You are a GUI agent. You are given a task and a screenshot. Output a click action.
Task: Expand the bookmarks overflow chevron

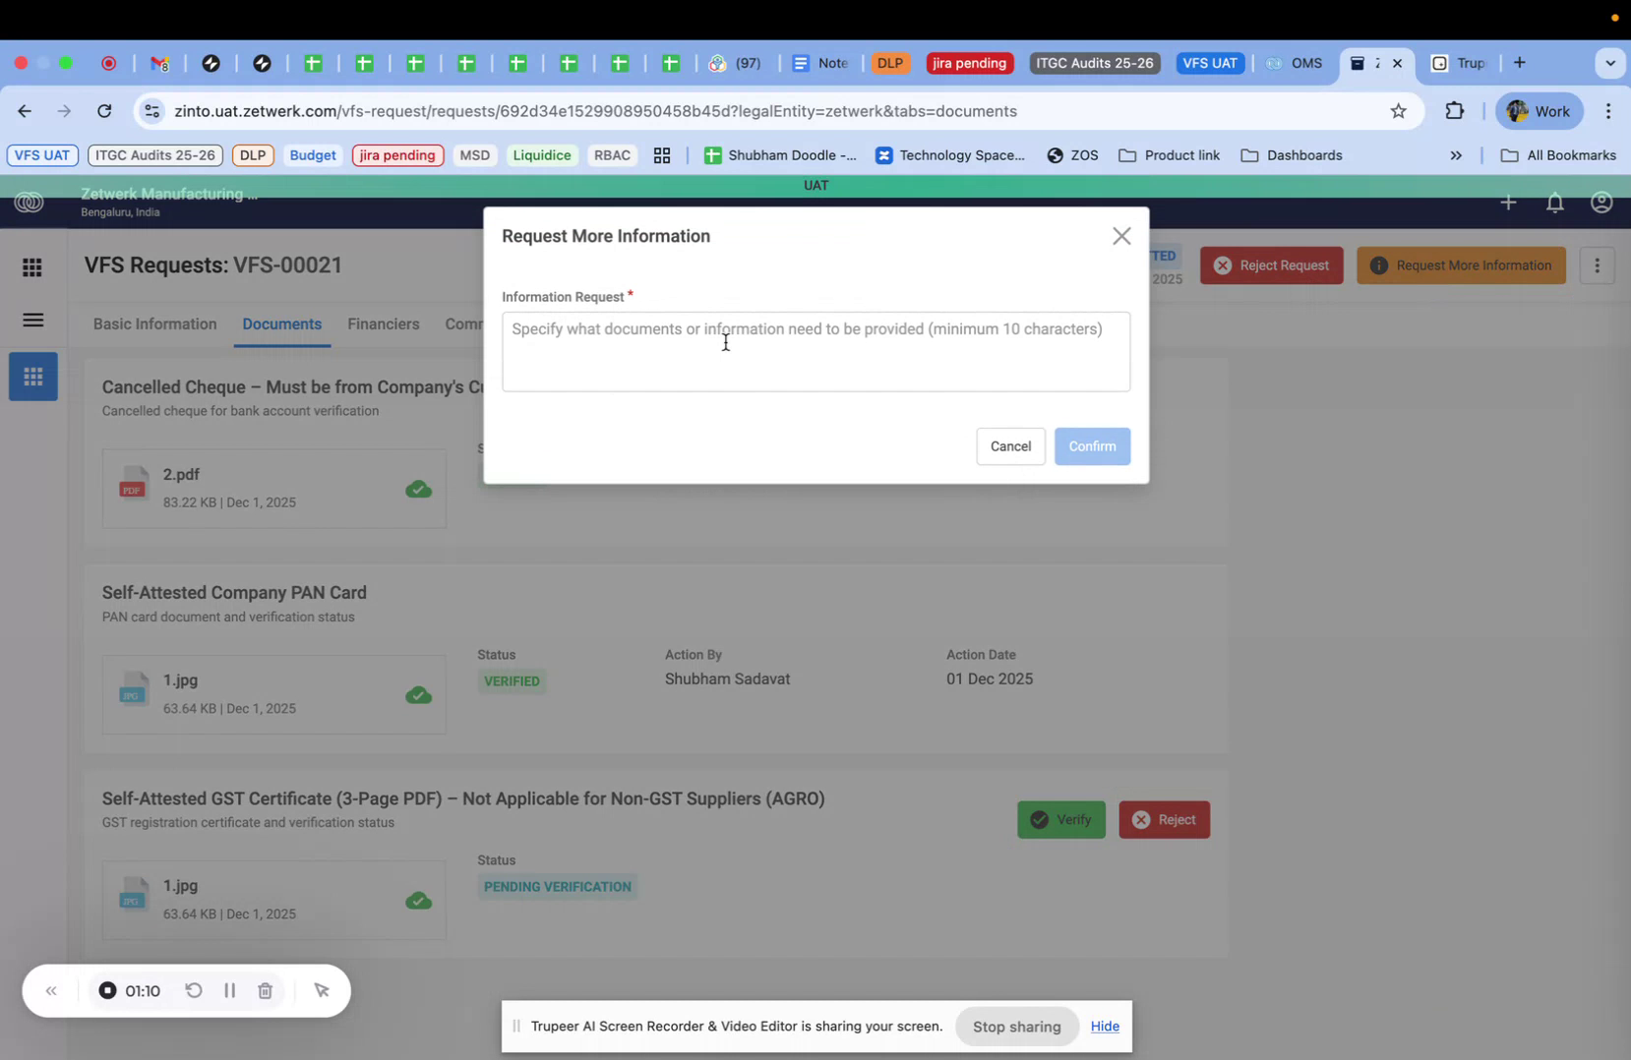point(1456,155)
